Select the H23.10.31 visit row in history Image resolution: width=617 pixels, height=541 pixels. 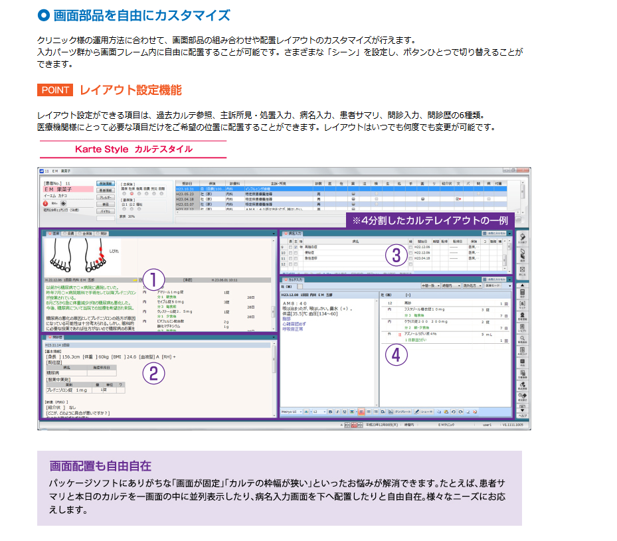[185, 188]
